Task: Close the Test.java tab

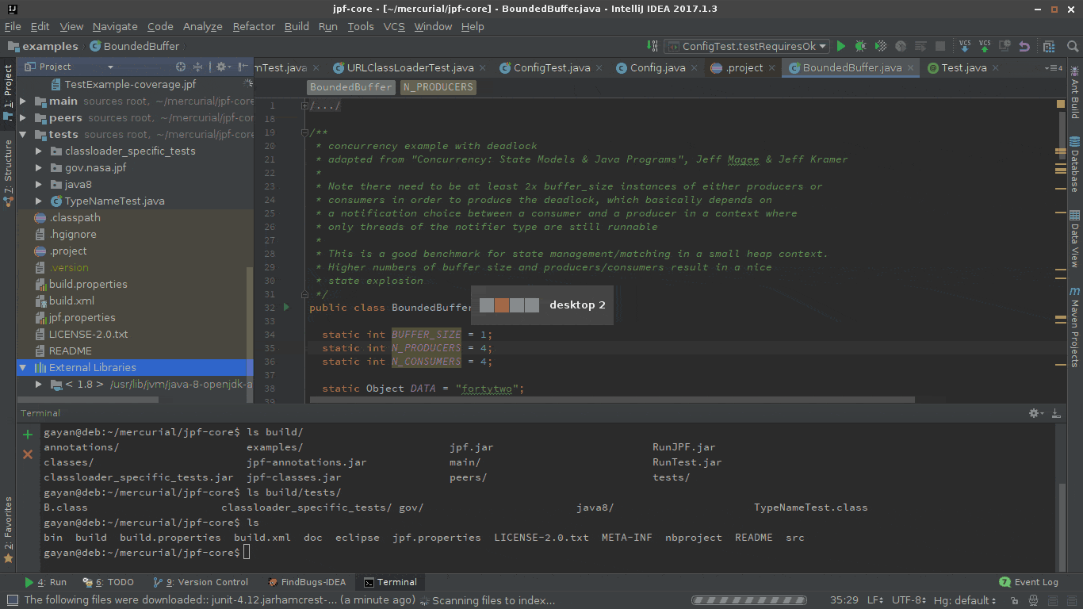Action: tap(996, 68)
